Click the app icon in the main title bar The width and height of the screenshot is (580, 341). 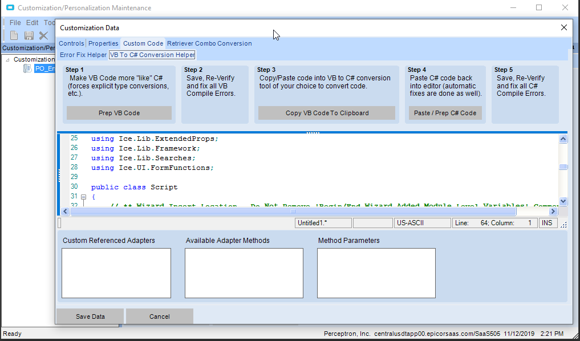[10, 7]
